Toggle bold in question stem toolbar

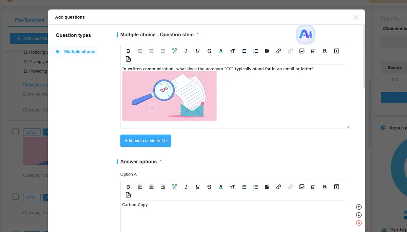click(x=128, y=51)
